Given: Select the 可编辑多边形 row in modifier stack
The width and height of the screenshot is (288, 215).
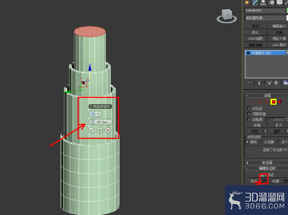Looking at the screenshot, I should [267, 53].
